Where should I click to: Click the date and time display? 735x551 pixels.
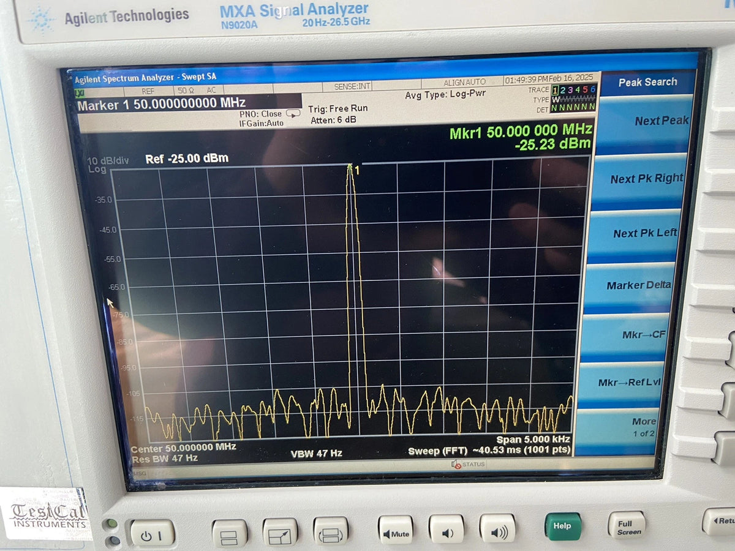[x=548, y=80]
